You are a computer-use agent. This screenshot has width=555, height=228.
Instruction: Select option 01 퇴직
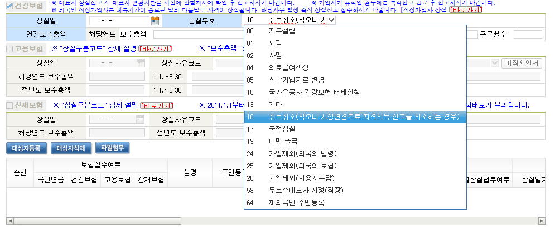(355, 43)
